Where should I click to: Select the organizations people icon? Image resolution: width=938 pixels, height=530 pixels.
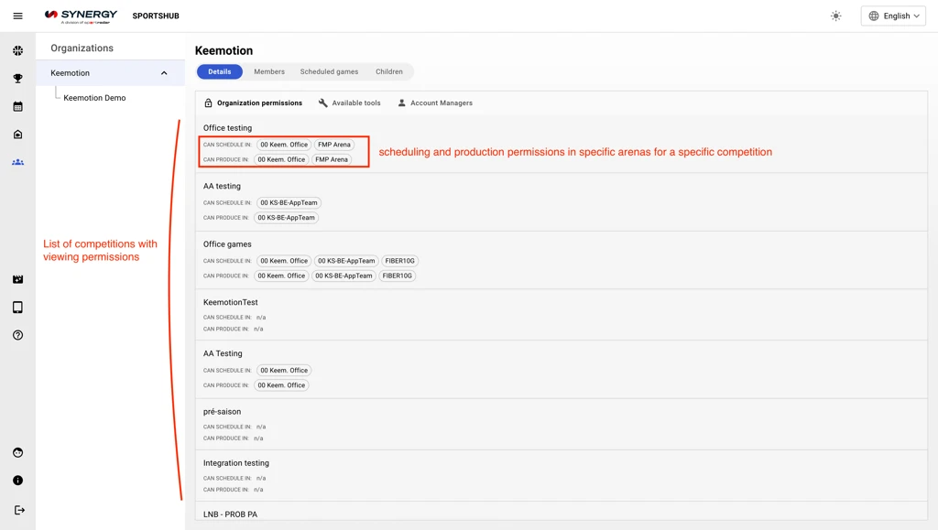click(x=18, y=163)
